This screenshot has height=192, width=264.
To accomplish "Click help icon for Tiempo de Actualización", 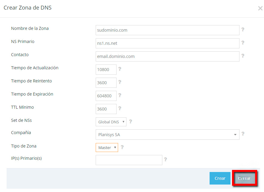I will point(120,69).
